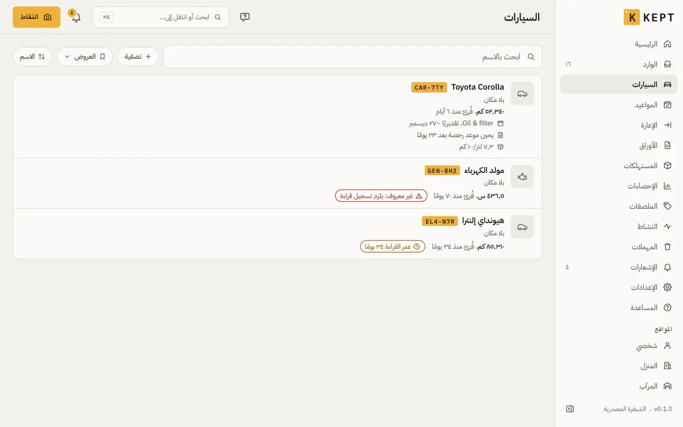The image size is (683, 427).
Task: Open الإعدادات settings page
Action: (619, 287)
